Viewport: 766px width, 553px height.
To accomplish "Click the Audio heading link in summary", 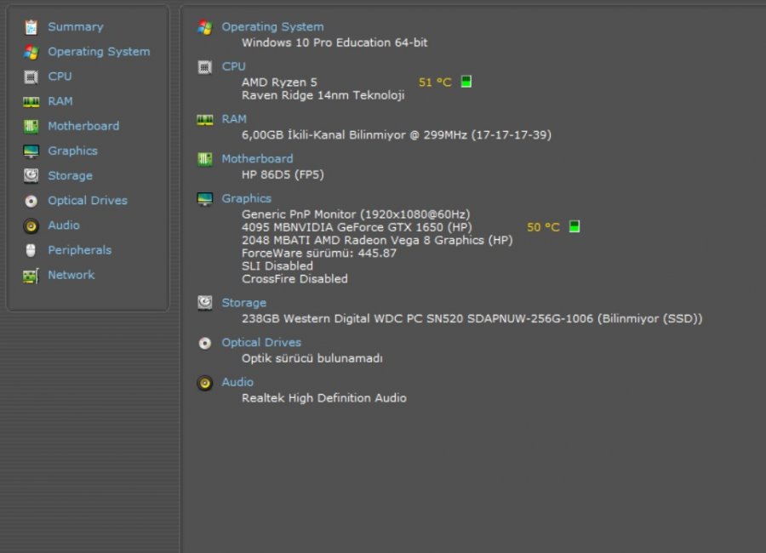I will click(237, 382).
